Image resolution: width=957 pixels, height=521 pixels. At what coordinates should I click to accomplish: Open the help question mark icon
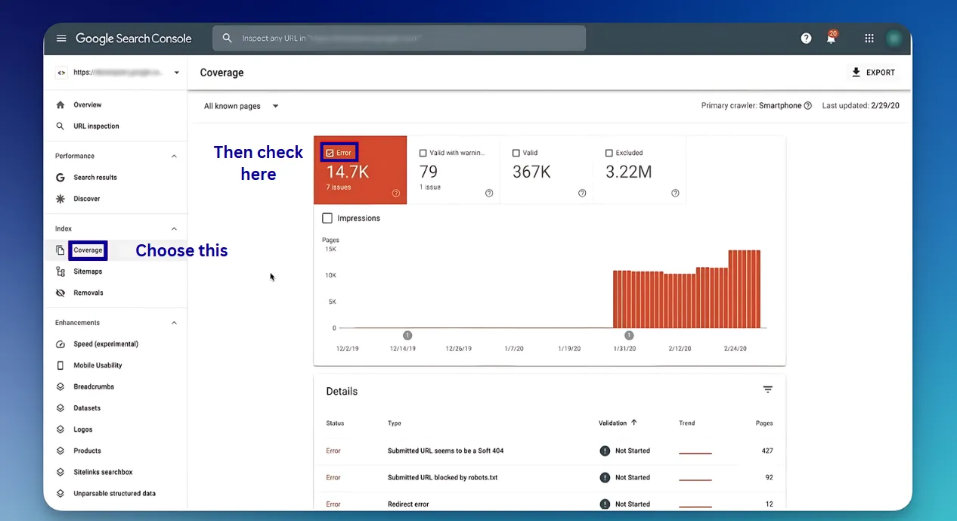(806, 39)
